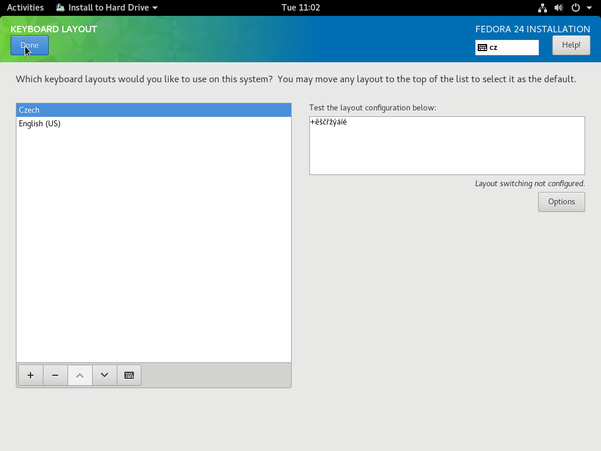Click the KEYBOARD LAYOUT heading
601x451 pixels.
(x=53, y=29)
